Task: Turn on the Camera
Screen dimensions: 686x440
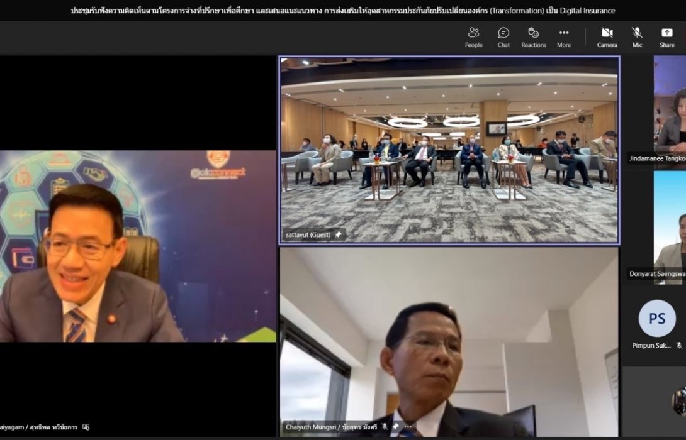Action: [607, 37]
